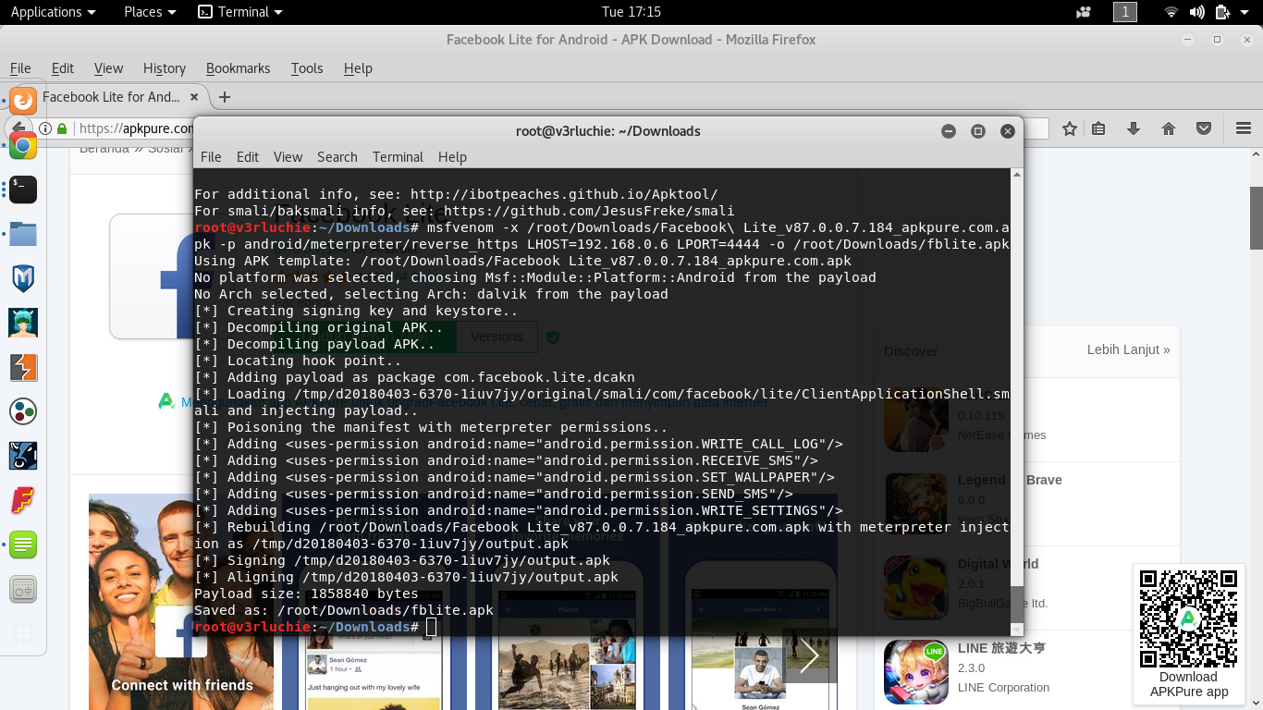
Task: Launch Armitage from the dock
Action: coord(23,323)
